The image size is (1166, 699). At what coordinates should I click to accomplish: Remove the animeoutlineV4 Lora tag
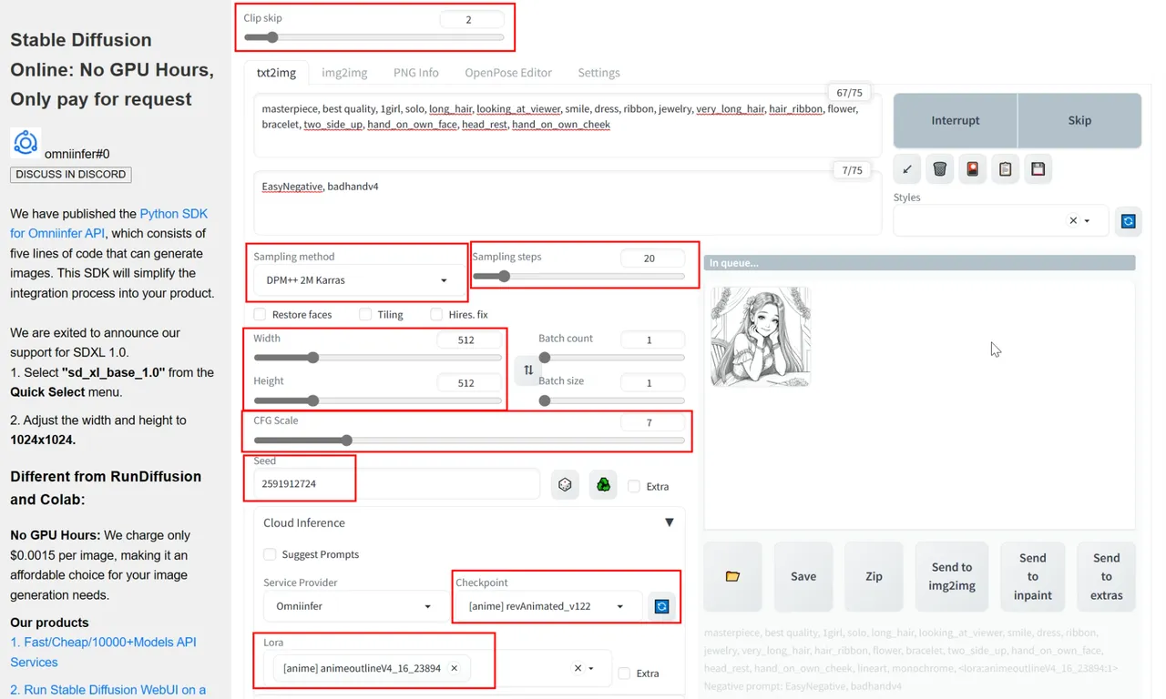pyautogui.click(x=454, y=668)
